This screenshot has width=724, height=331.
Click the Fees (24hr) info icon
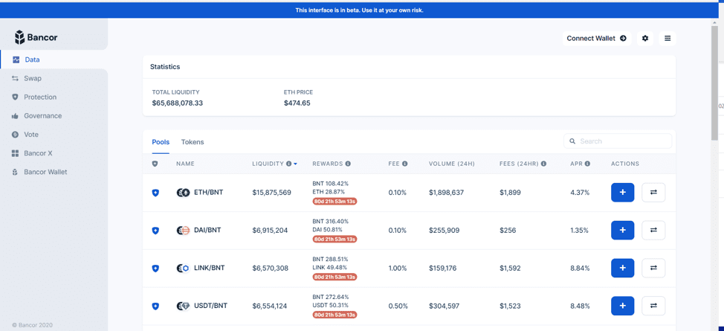click(x=543, y=164)
